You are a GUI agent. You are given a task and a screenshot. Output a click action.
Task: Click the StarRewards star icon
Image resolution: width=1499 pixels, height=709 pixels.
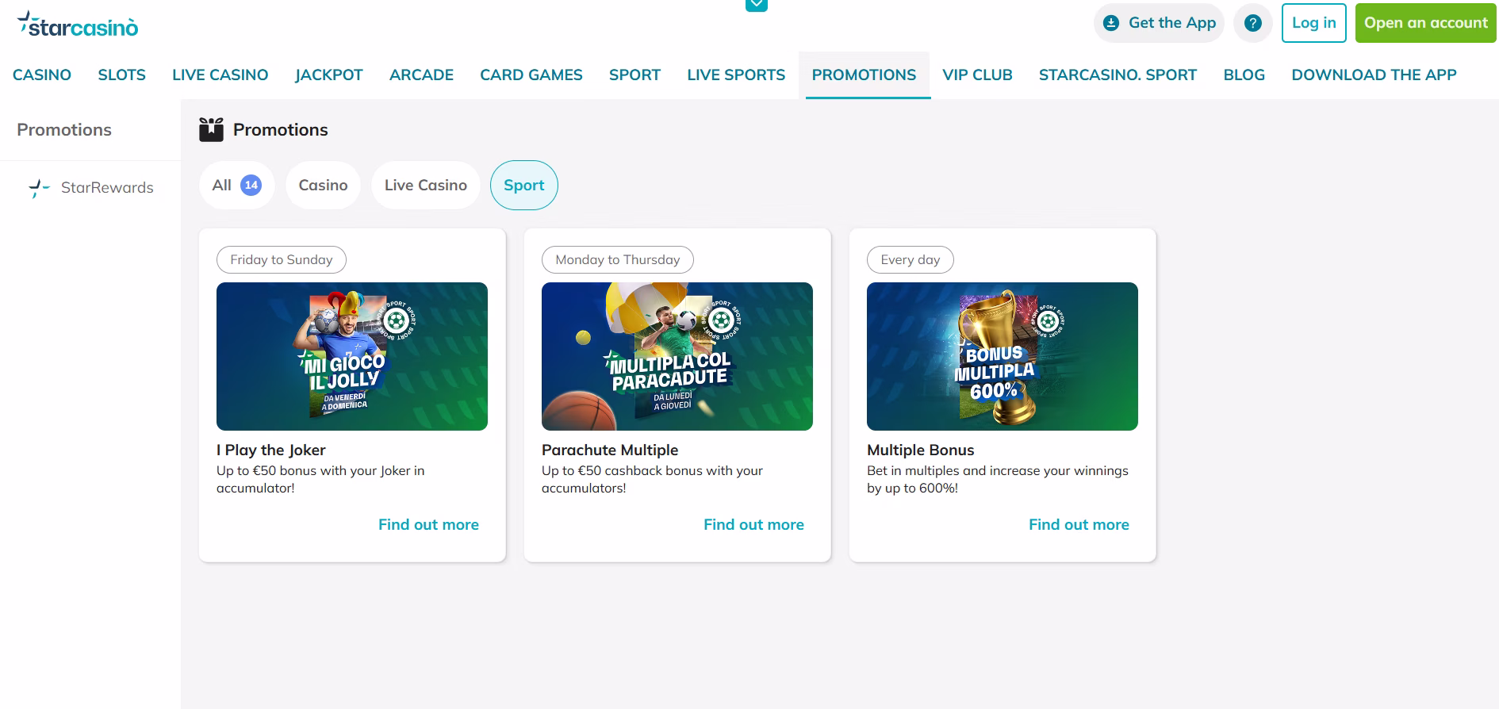pos(39,188)
